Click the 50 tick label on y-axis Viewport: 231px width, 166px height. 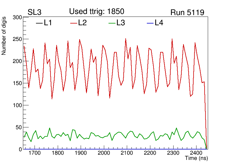point(19,127)
